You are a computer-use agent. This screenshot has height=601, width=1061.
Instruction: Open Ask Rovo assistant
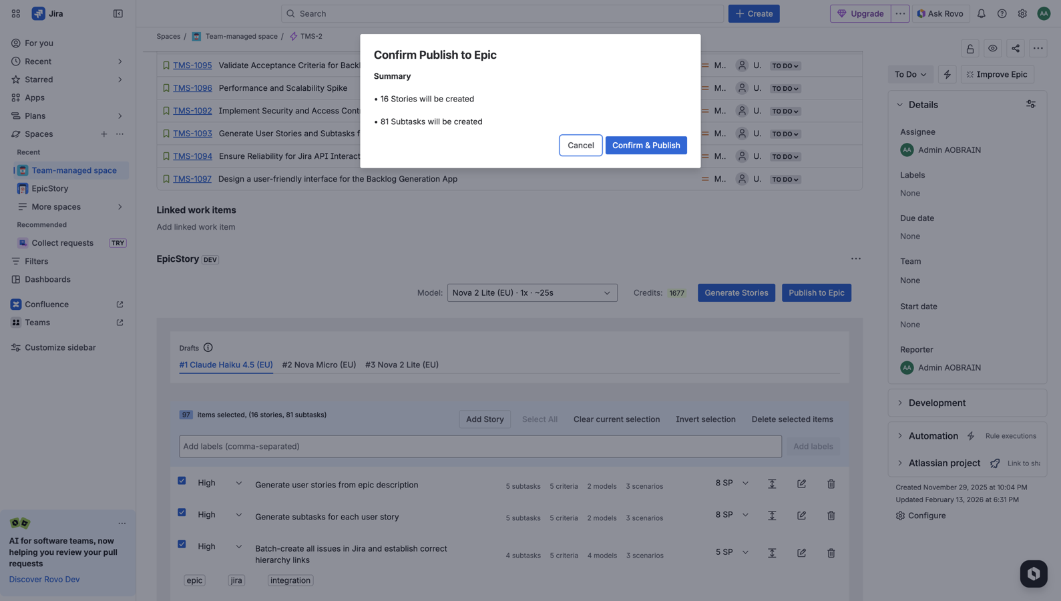940,13
